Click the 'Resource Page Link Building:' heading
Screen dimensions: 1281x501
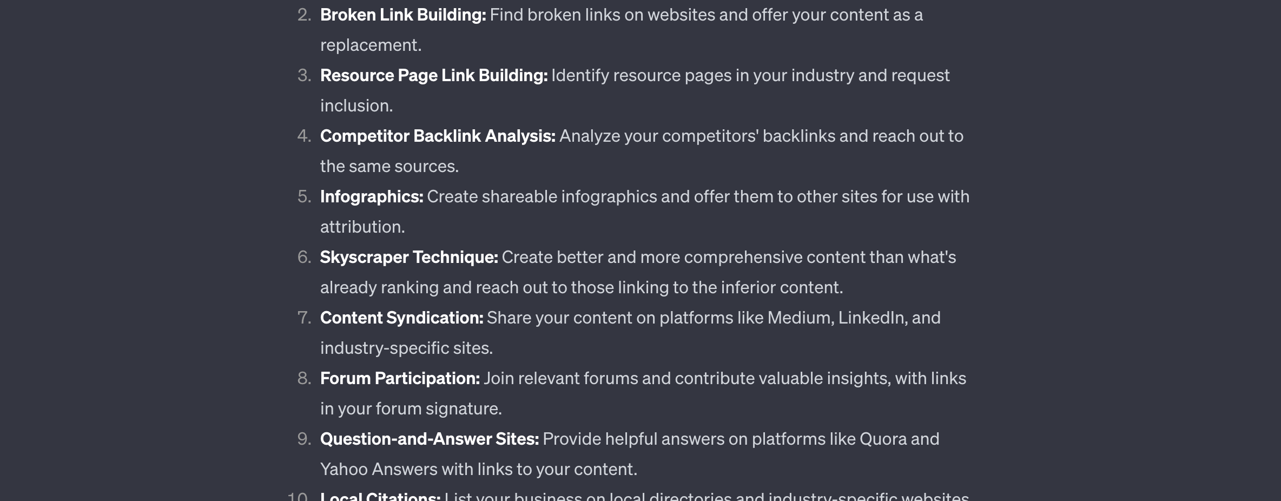pos(433,75)
